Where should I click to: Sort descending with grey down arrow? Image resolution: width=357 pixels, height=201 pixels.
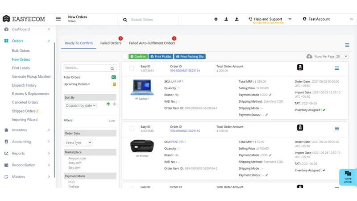point(115,104)
